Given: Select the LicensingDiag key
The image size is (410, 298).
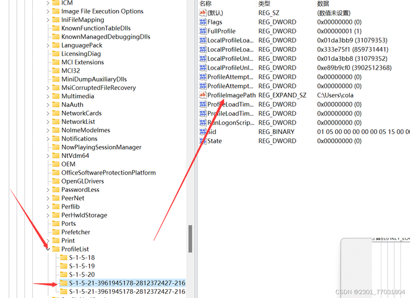Looking at the screenshot, I should click(81, 54).
